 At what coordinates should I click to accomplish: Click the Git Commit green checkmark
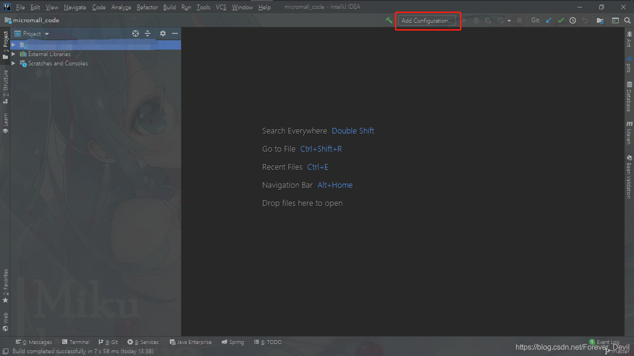(x=561, y=20)
